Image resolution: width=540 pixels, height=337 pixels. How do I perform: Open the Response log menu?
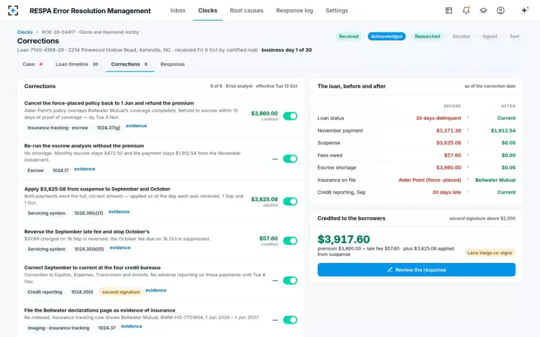[294, 10]
